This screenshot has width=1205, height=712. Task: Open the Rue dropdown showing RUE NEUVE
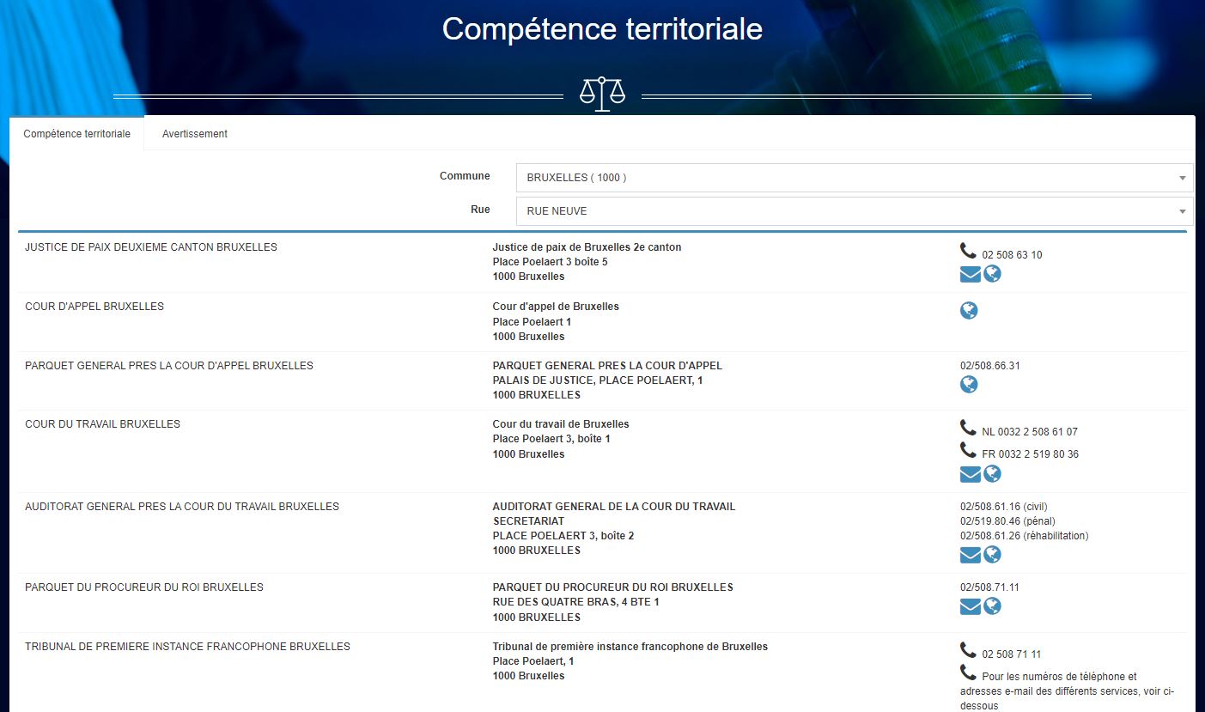pyautogui.click(x=855, y=210)
